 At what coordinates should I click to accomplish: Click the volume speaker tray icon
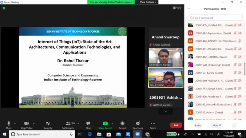tap(211, 134)
